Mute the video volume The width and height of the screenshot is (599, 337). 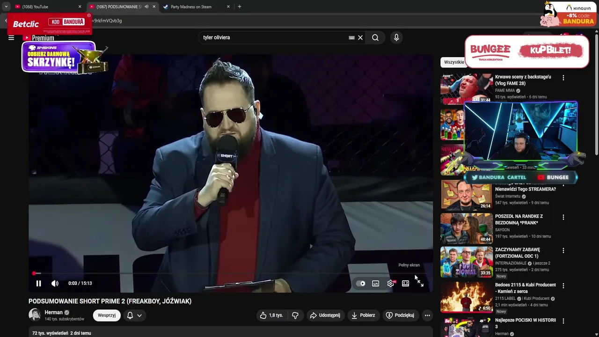[55, 283]
